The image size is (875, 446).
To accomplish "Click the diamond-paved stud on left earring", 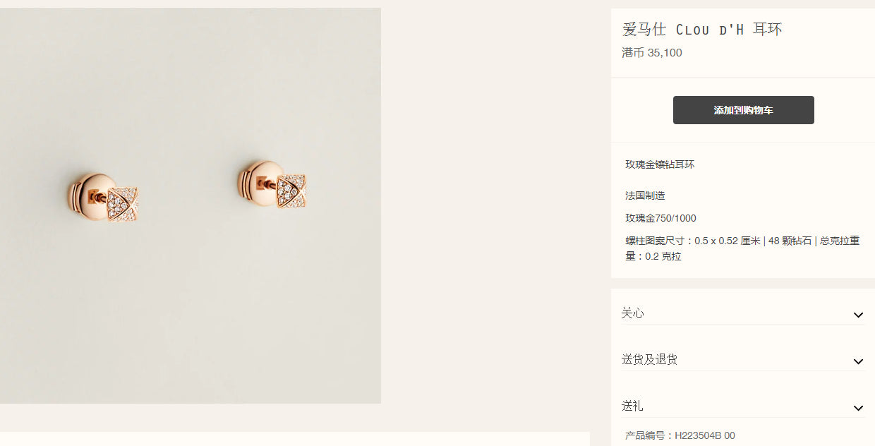I will tap(123, 205).
